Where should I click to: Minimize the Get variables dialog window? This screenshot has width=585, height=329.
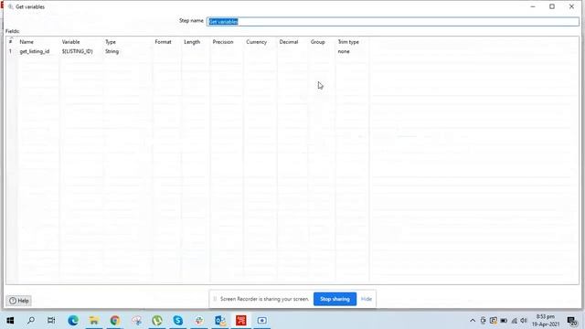pos(533,6)
